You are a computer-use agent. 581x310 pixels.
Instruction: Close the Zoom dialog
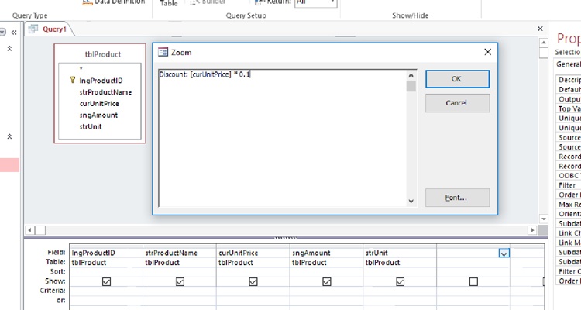click(487, 52)
